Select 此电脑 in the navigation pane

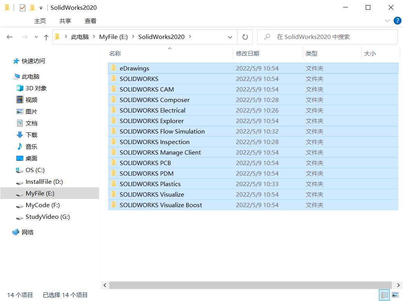point(30,76)
